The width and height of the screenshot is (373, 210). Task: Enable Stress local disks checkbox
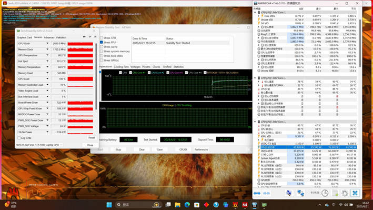pyautogui.click(x=102, y=56)
